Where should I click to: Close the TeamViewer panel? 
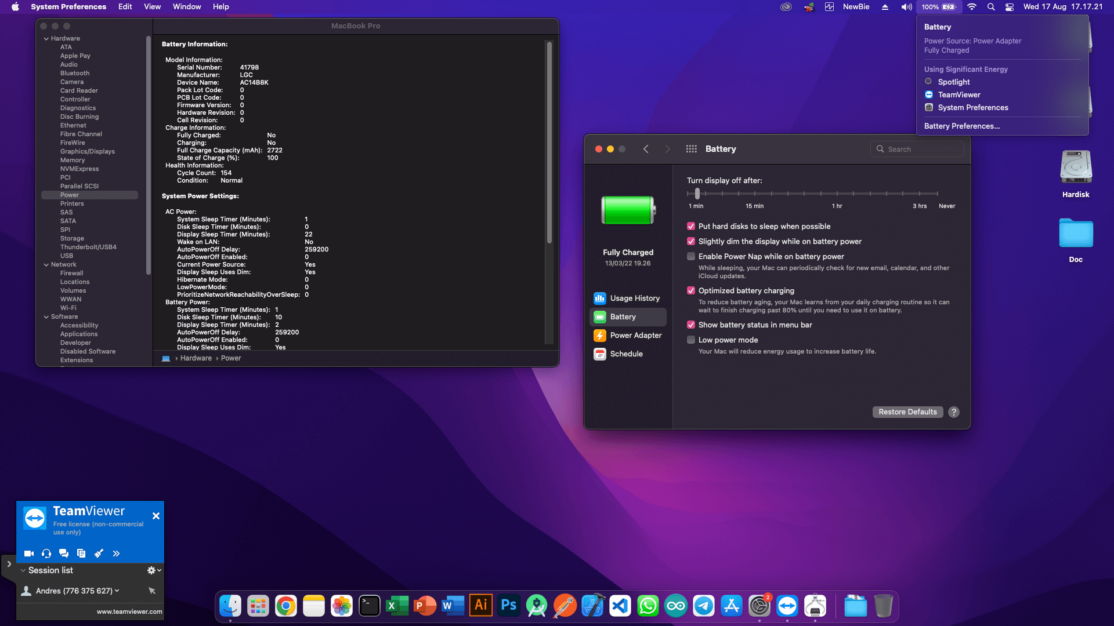coord(155,516)
